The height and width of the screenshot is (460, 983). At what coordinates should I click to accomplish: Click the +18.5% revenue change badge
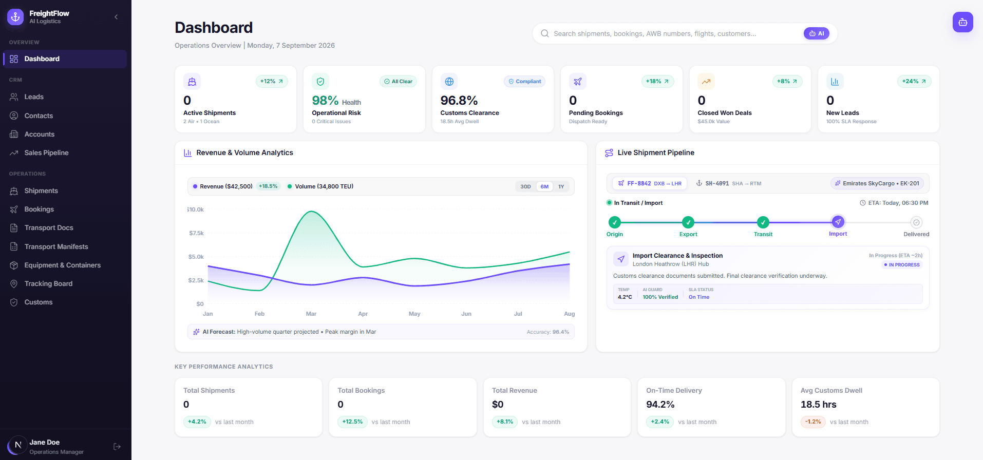[268, 186]
